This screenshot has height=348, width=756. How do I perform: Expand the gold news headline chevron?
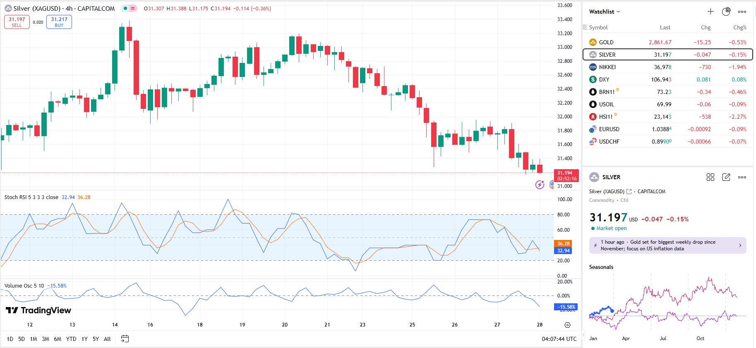click(x=740, y=245)
